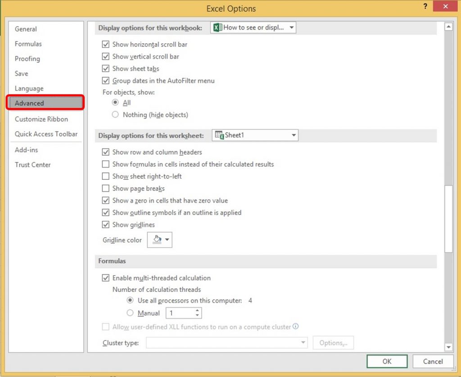Click the manual threads number field
The width and height of the screenshot is (461, 377).
(x=180, y=313)
